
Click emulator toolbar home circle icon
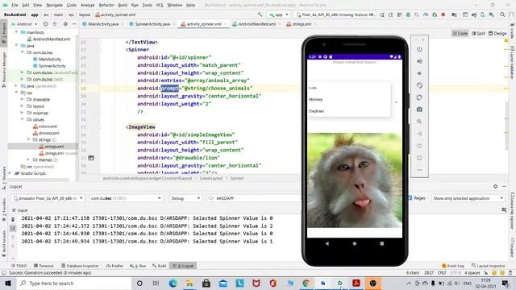(419, 146)
